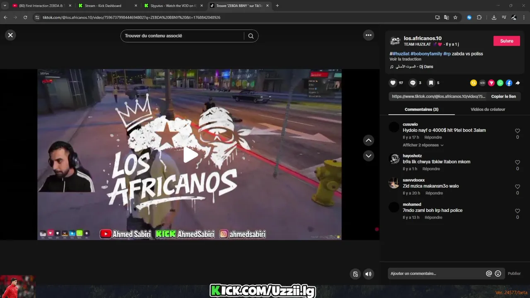Viewport: 530px width, 298px height.
Task: Open the Extensions puzzle icon
Action: (x=479, y=17)
